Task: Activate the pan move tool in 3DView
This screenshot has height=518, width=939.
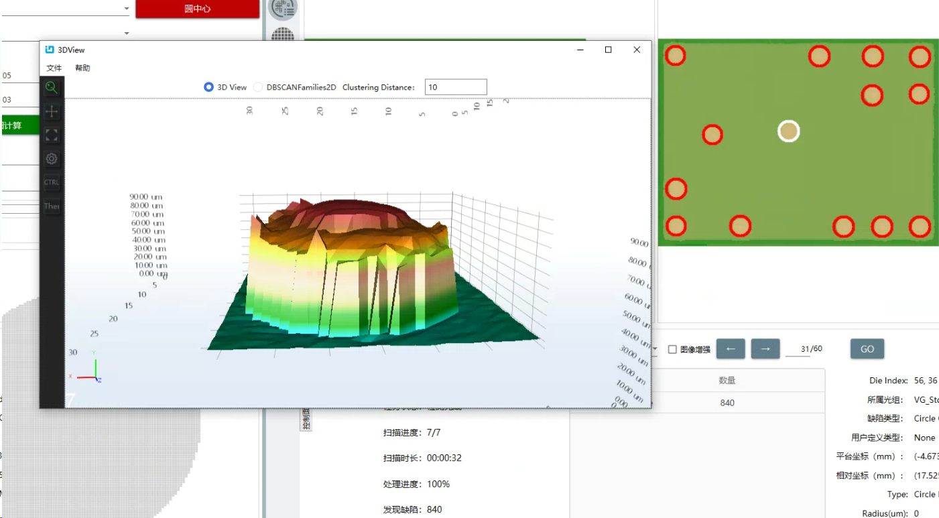Action: click(52, 111)
